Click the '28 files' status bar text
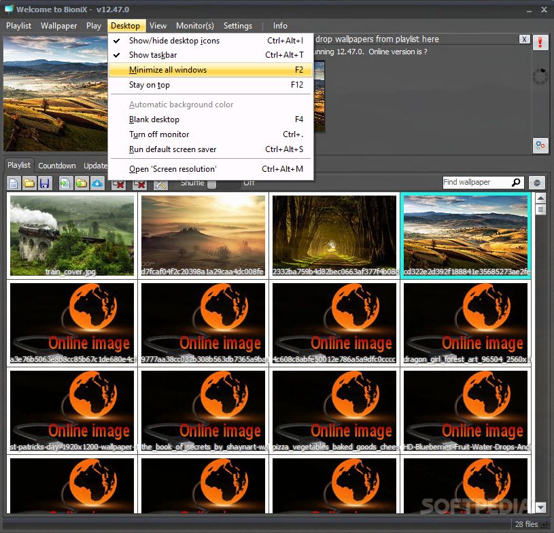 526,524
